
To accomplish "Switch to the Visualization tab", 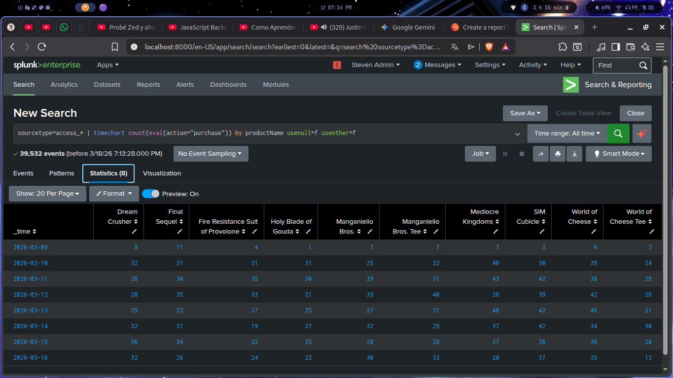I will click(162, 173).
